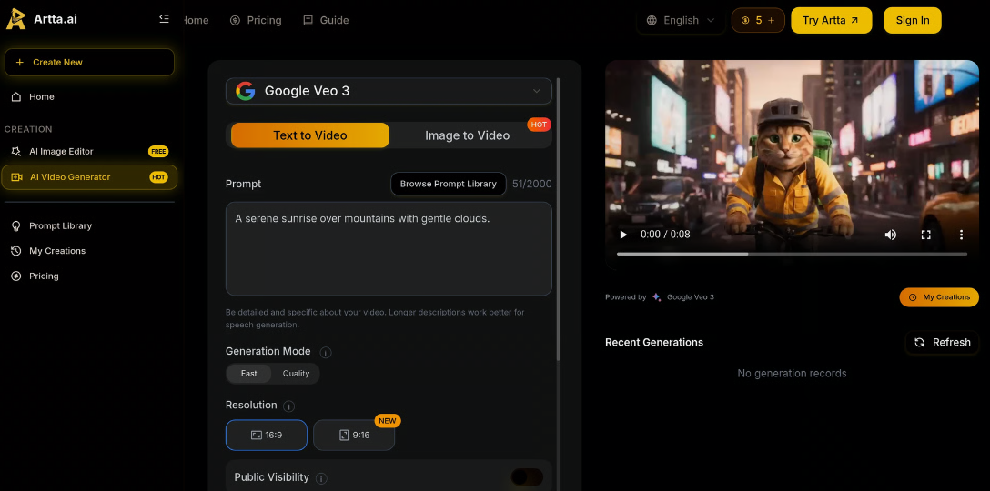
Task: Switch to the Image to Video tab
Action: [x=468, y=135]
